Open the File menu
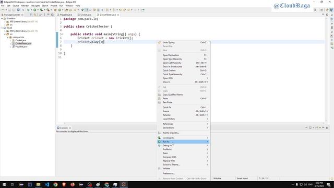Screen dimensions: 334x188 [3, 6]
